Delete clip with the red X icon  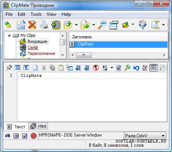pos(32,25)
